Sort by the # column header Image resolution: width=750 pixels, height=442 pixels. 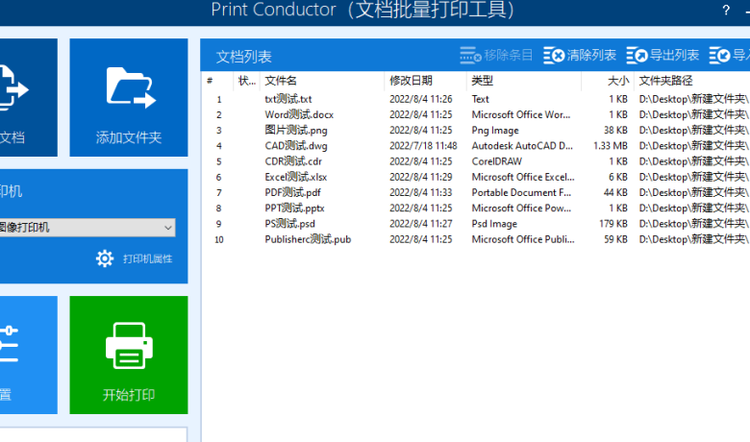(x=217, y=81)
